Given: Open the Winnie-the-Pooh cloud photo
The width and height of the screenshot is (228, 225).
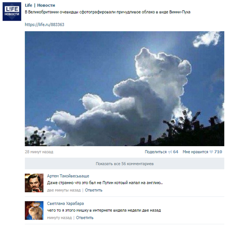Looking at the screenshot, I should [125, 89].
